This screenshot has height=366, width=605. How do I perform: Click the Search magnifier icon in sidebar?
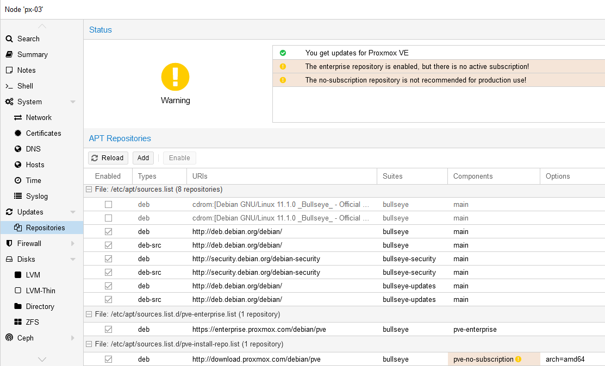click(x=9, y=39)
